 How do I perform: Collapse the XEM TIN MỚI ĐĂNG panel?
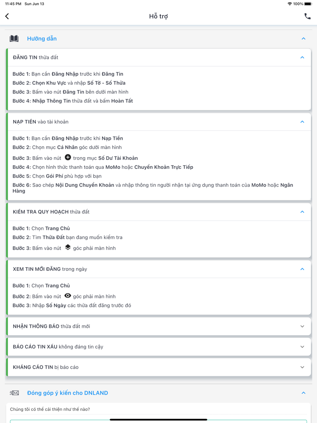click(x=302, y=269)
